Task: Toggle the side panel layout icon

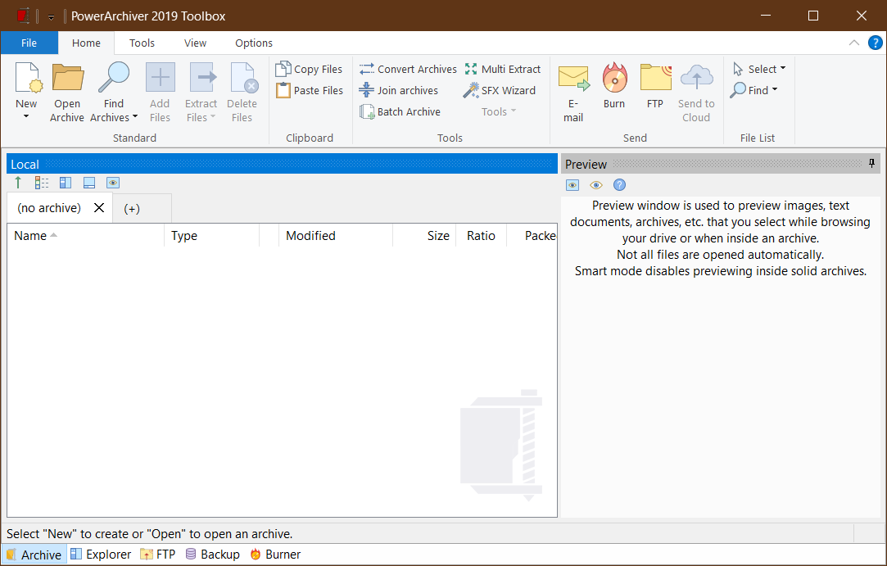Action: coord(66,183)
